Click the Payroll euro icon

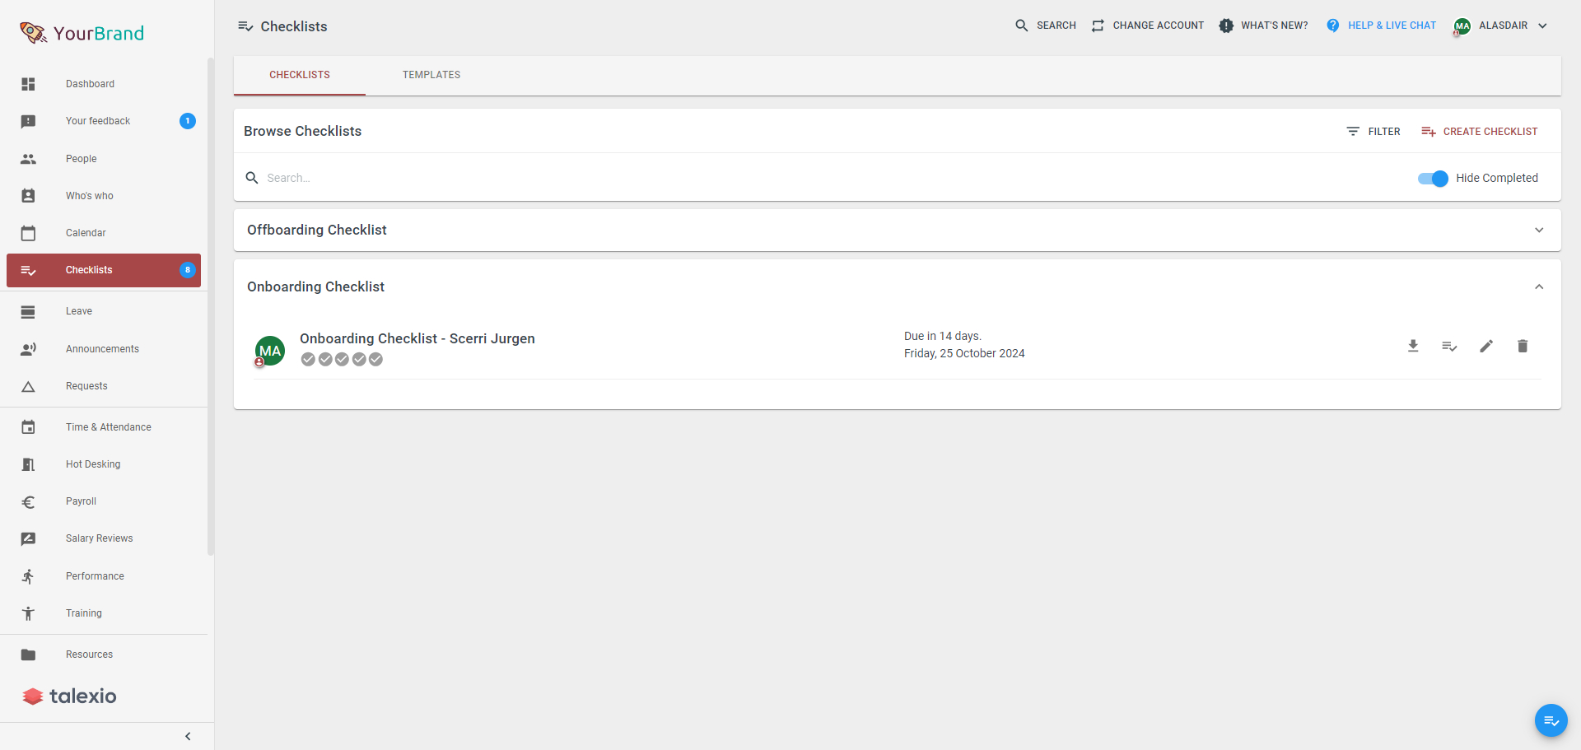point(28,501)
